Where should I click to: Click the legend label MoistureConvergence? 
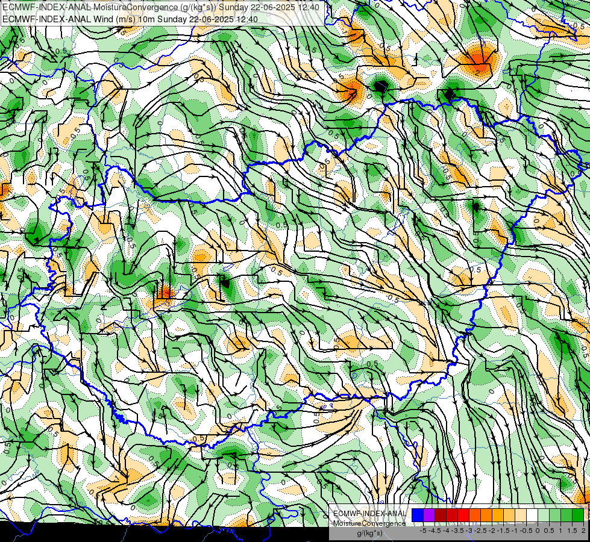pyautogui.click(x=369, y=523)
